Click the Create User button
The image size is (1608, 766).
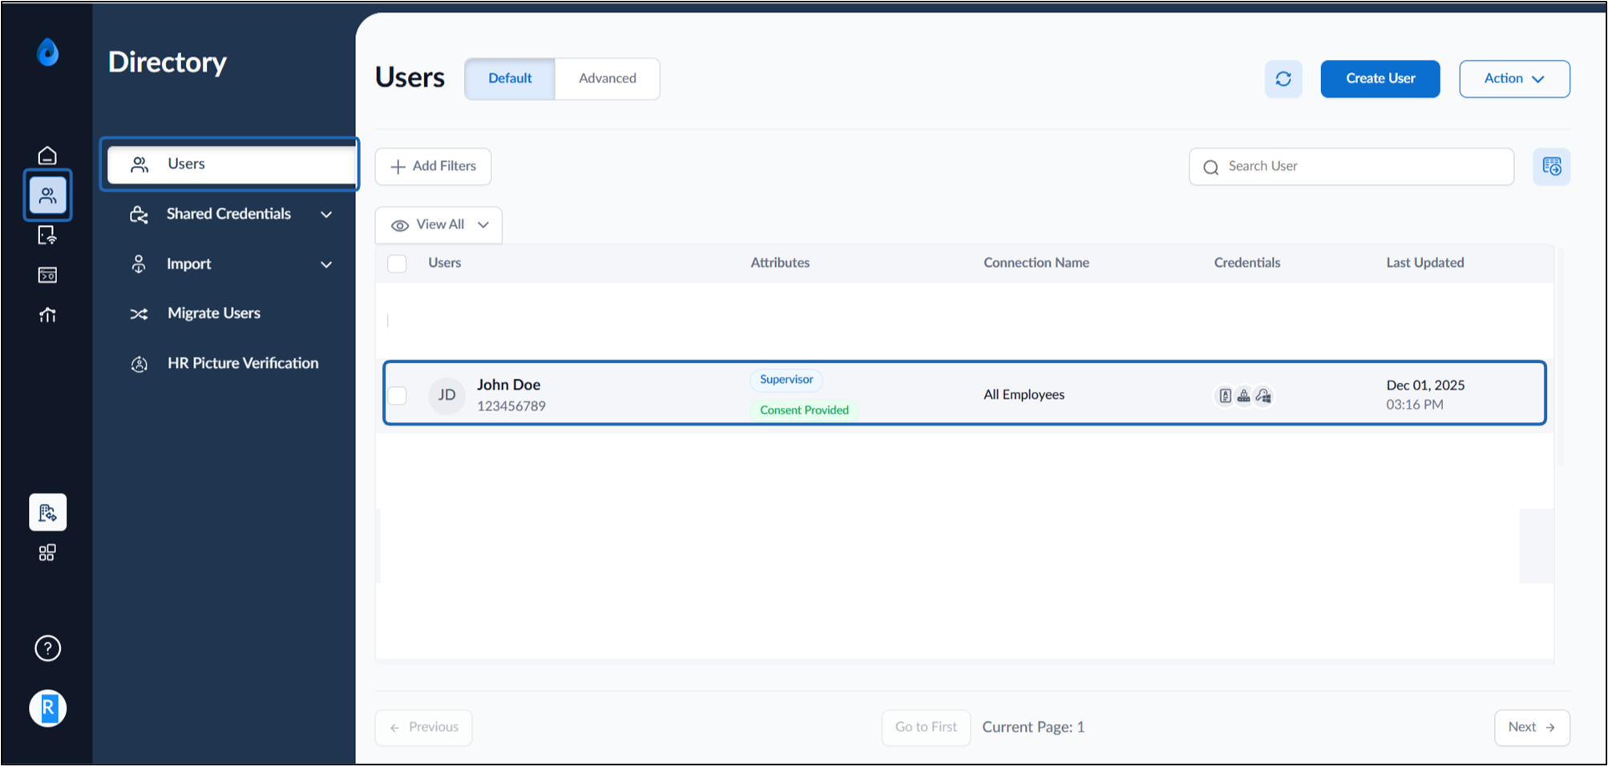click(x=1380, y=79)
